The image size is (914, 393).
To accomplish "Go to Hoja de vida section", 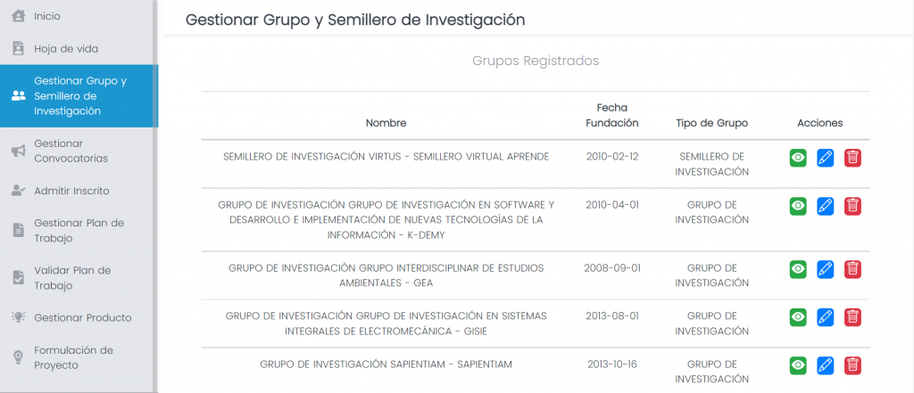I will coord(65,48).
